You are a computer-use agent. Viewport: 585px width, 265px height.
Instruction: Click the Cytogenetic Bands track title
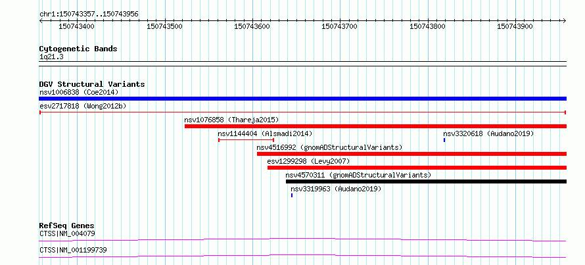[x=78, y=49]
